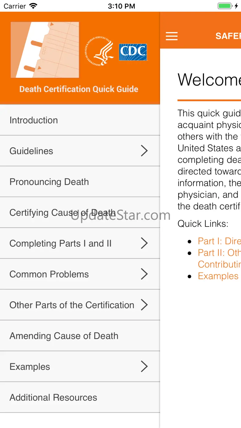Follow the Part II quick link
This screenshot has width=241, height=428.
tap(219, 253)
